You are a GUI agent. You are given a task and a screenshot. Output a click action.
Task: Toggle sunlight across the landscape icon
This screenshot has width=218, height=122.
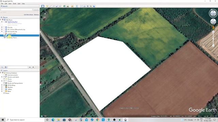pyautogui.click(x=68, y=6)
